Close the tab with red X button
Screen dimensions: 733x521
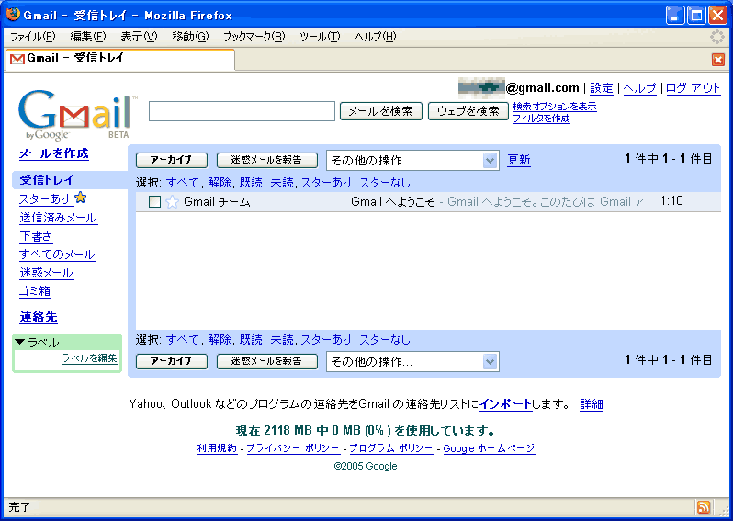click(718, 60)
